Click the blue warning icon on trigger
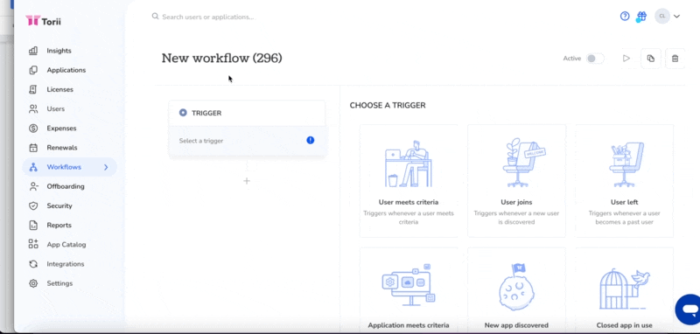Image resolution: width=700 pixels, height=334 pixels. [x=311, y=140]
